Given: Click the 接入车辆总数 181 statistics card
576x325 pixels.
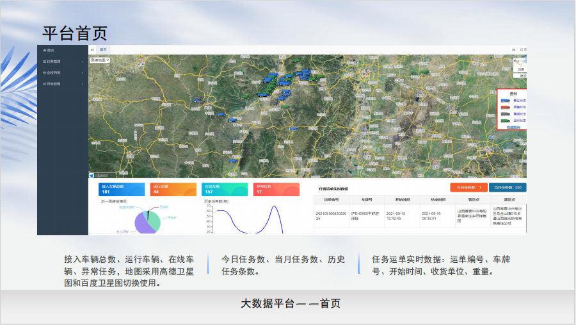Looking at the screenshot, I should point(120,189).
